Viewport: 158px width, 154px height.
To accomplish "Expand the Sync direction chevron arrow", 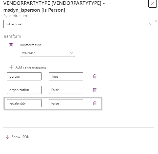I will (151, 24).
